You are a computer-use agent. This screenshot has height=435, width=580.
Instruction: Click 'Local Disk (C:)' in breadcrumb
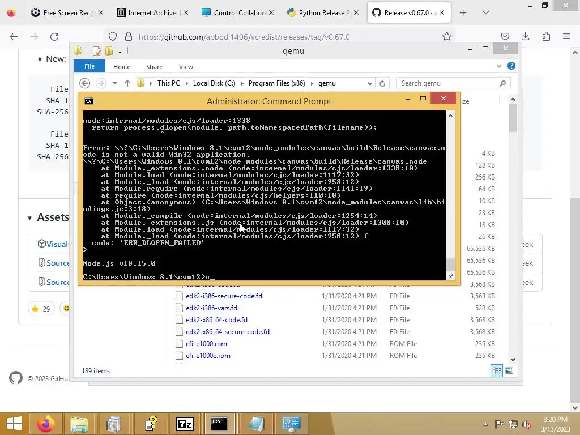pyautogui.click(x=214, y=83)
